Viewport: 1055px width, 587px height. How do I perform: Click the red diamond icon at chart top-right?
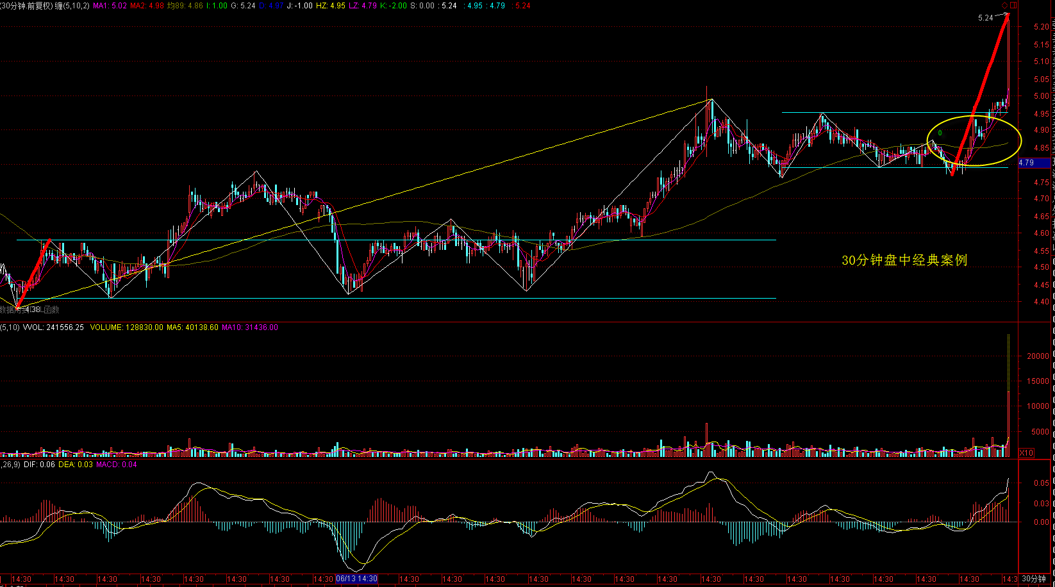[1004, 6]
